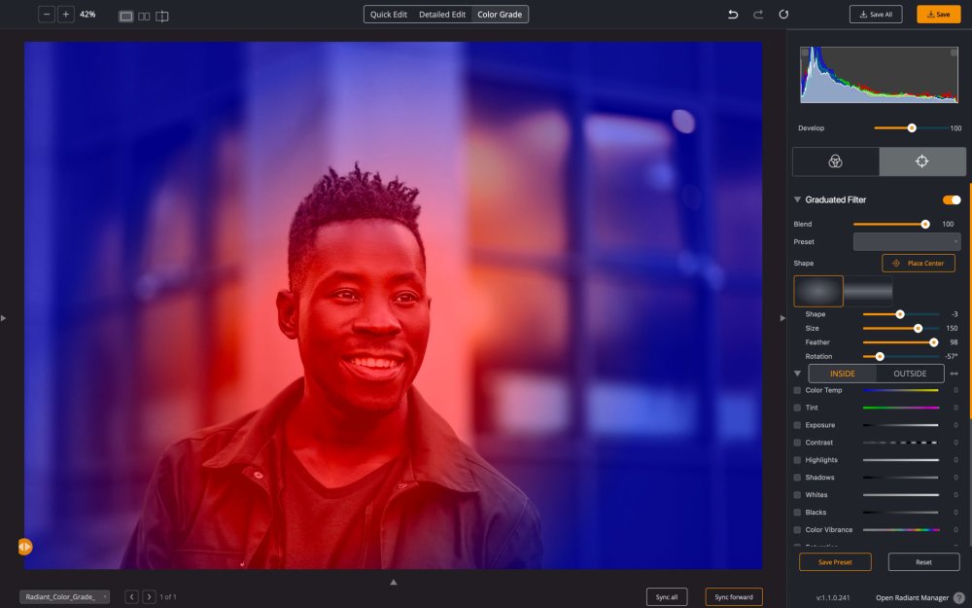Viewport: 972px width, 608px height.
Task: Click the Place Center button
Action: 918,263
